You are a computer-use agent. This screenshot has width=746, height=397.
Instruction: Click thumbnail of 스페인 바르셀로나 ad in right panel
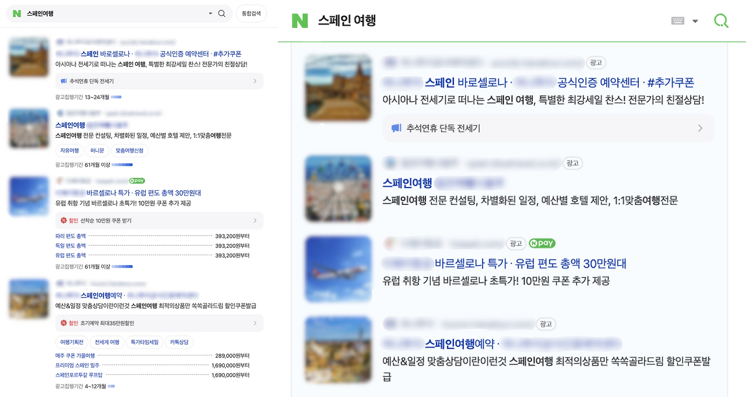(338, 88)
